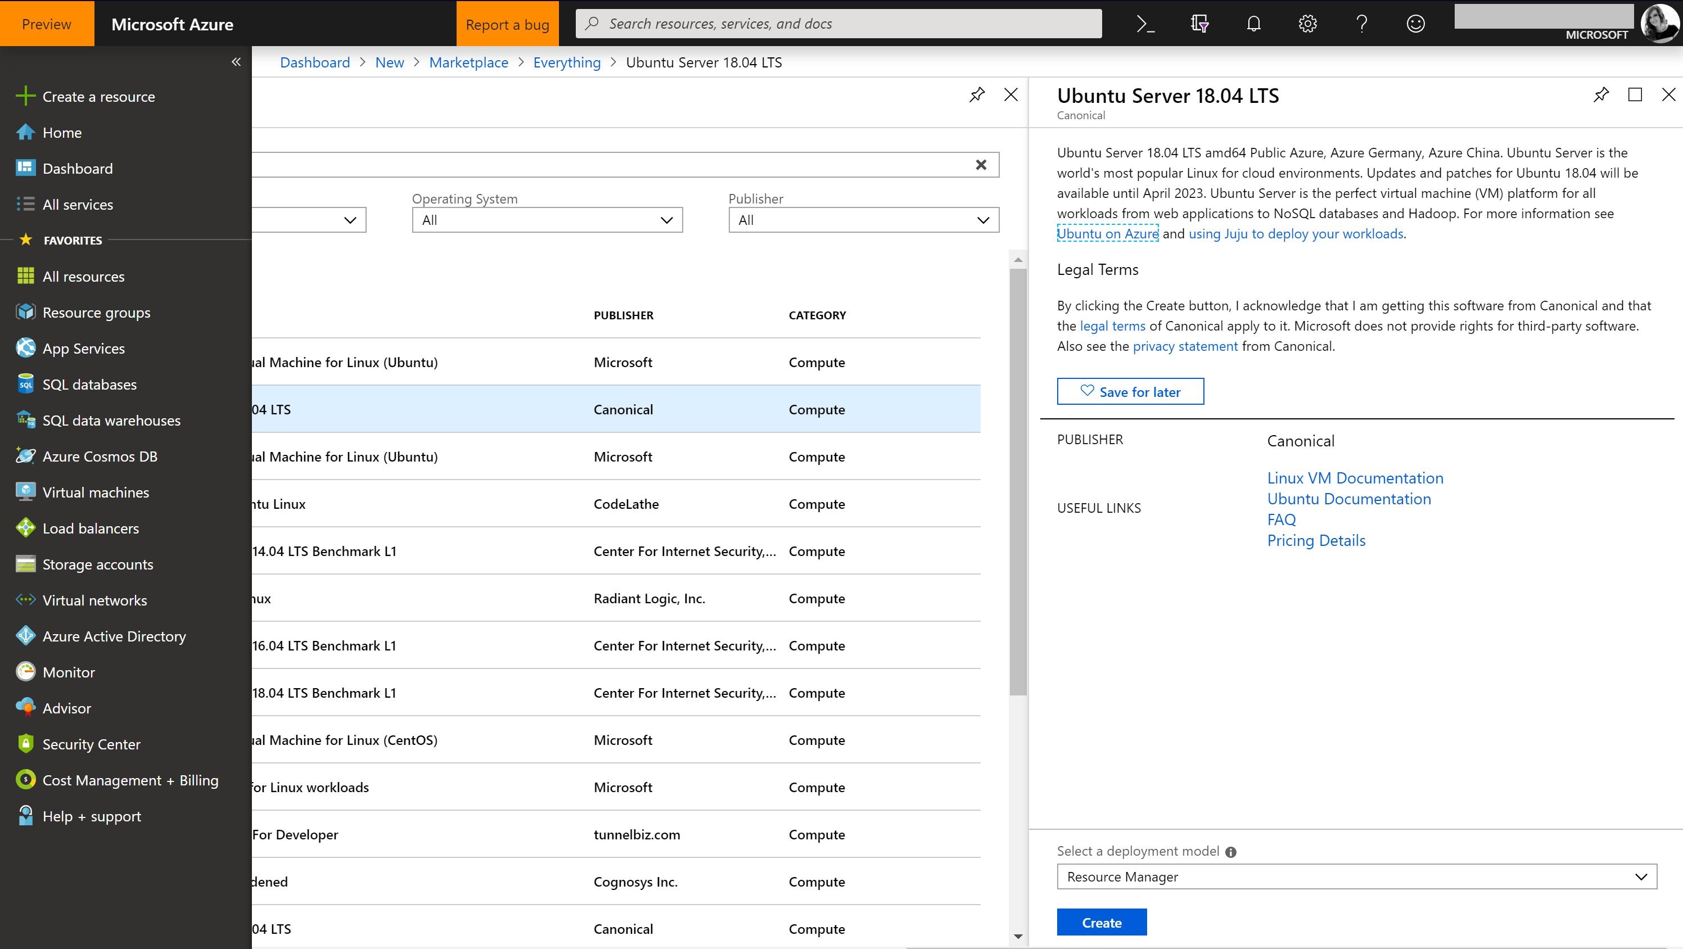The width and height of the screenshot is (1683, 949).
Task: Open portal settings gear
Action: [1307, 24]
